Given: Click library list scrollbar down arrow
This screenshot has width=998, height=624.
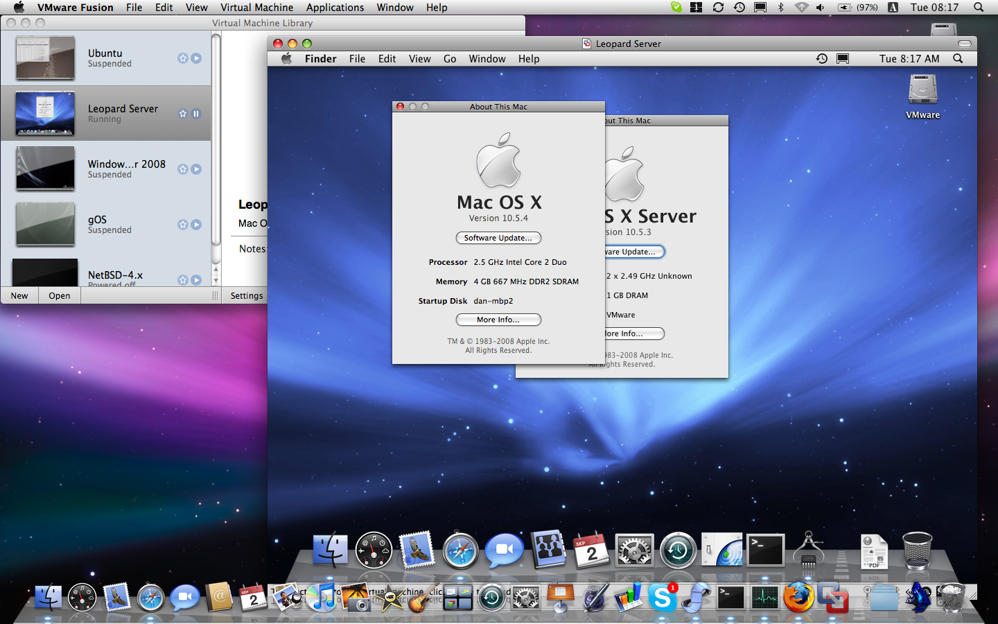Looking at the screenshot, I should pyautogui.click(x=216, y=281).
